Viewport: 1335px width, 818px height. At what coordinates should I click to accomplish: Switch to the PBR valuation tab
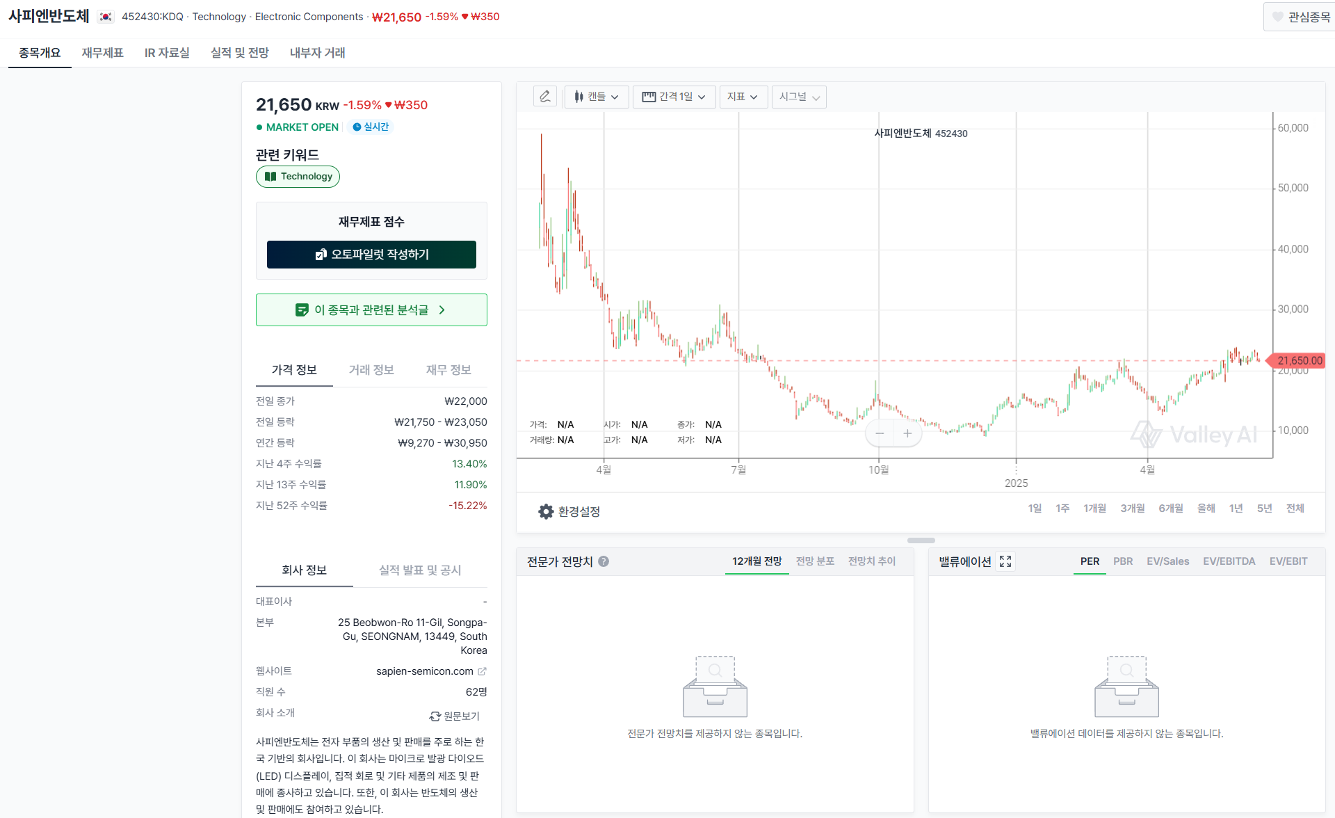(x=1123, y=561)
